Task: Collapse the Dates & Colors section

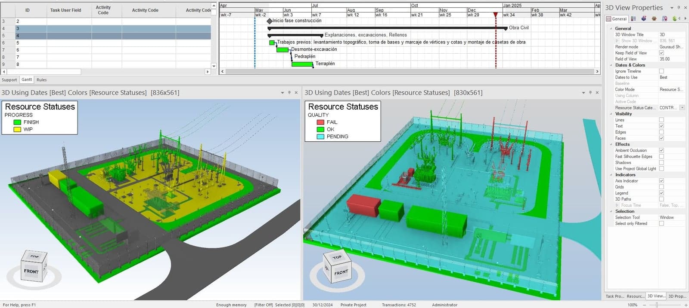Action: [611, 65]
